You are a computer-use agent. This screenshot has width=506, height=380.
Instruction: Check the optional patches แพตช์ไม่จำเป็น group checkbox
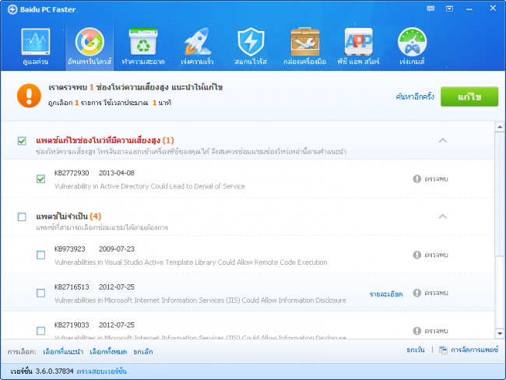22,216
